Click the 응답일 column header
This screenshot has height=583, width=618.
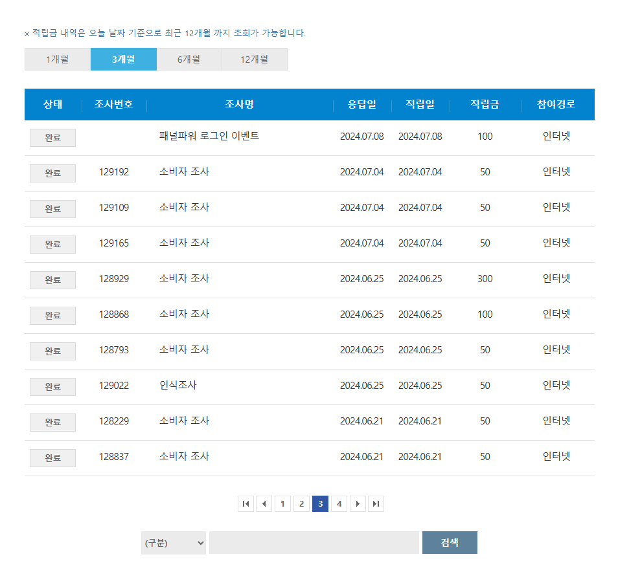(362, 104)
